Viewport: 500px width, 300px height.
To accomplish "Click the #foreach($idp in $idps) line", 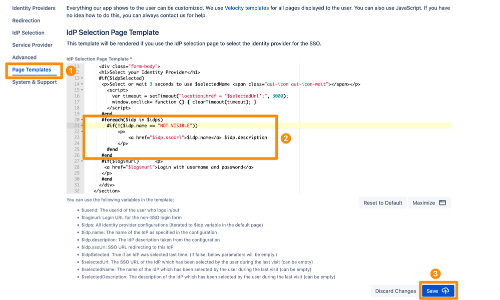I will tap(132, 119).
